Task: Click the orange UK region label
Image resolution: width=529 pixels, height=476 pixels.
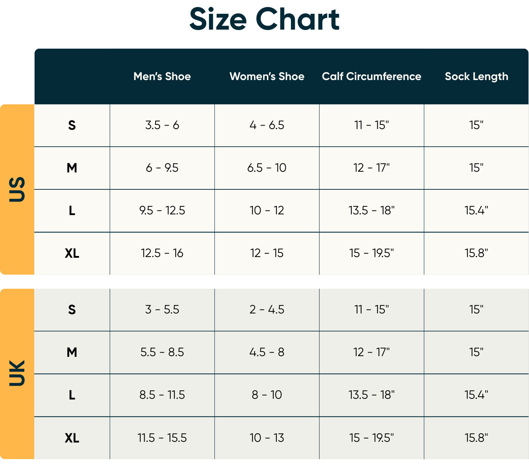Action: (17, 373)
